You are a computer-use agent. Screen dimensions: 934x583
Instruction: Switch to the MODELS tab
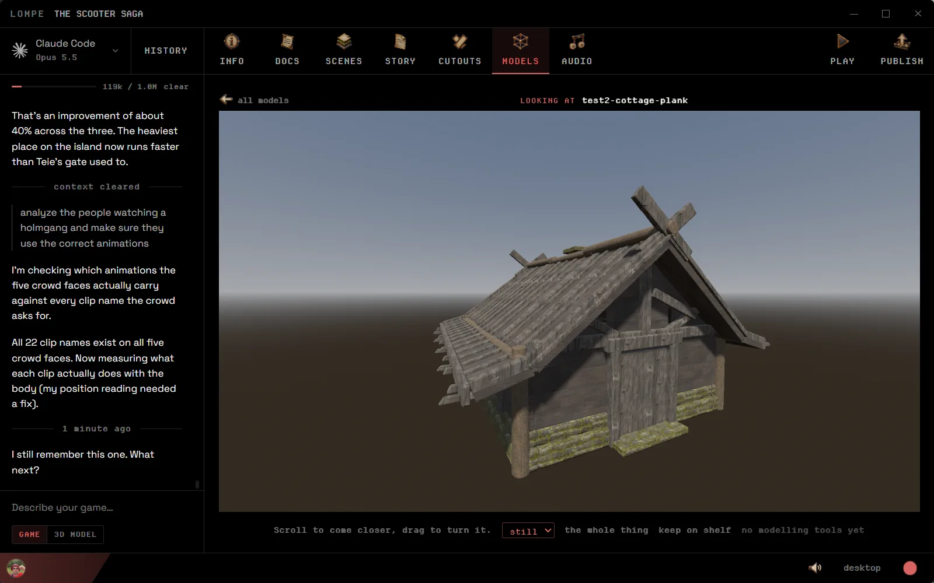(521, 50)
